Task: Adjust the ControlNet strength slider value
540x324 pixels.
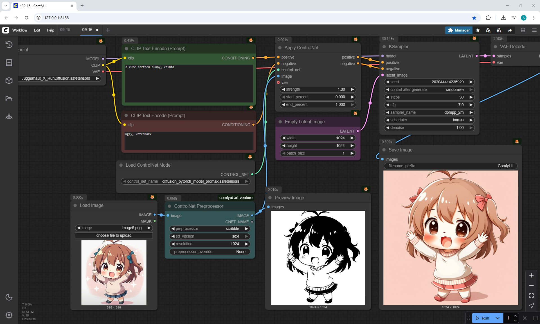Action: click(x=318, y=89)
